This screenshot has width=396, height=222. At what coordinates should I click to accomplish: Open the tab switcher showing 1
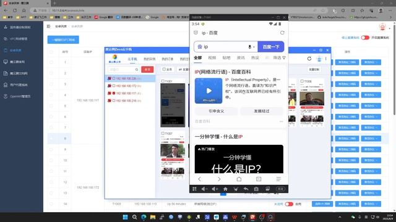pyautogui.click(x=259, y=179)
